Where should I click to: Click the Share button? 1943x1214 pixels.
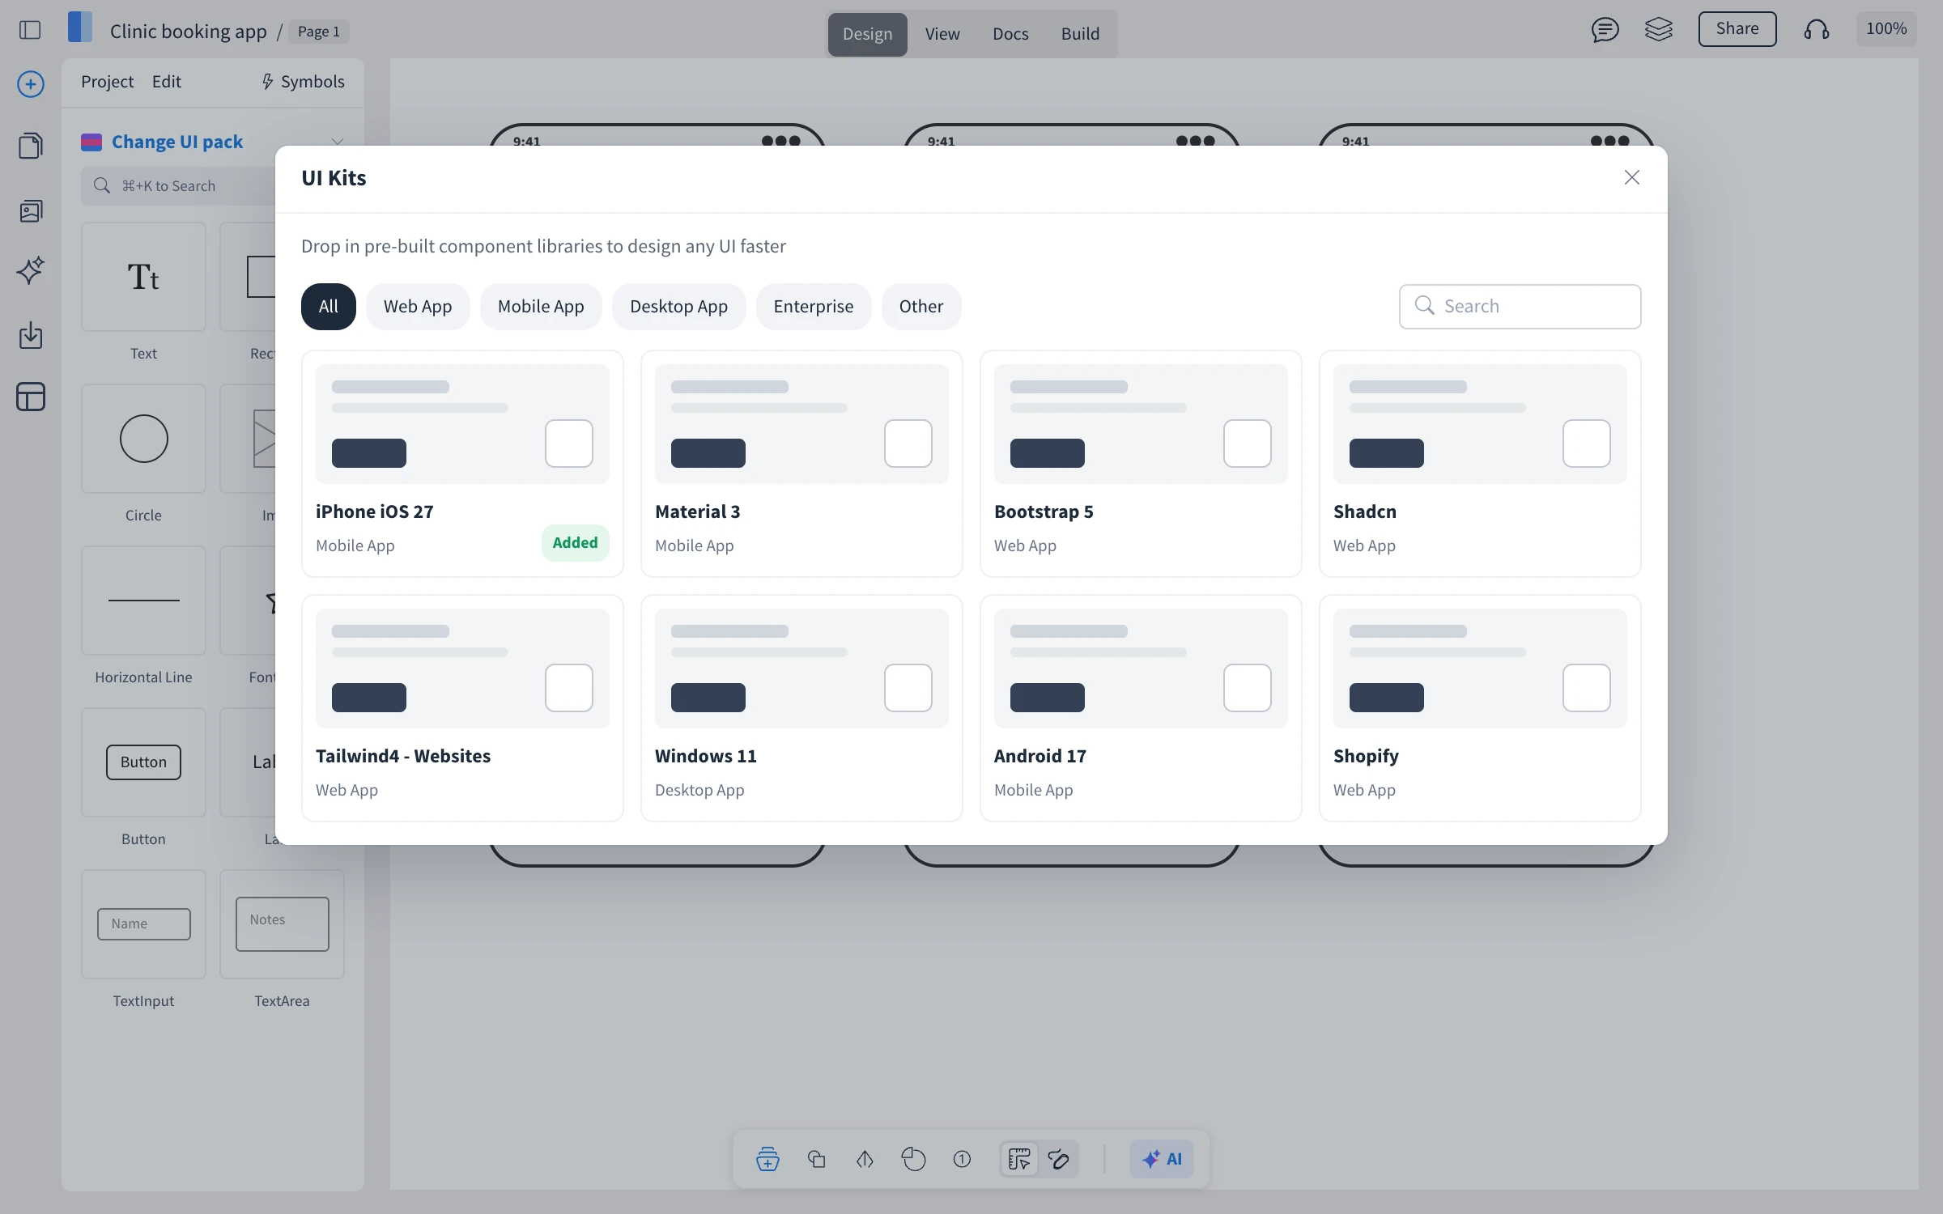pyautogui.click(x=1737, y=29)
